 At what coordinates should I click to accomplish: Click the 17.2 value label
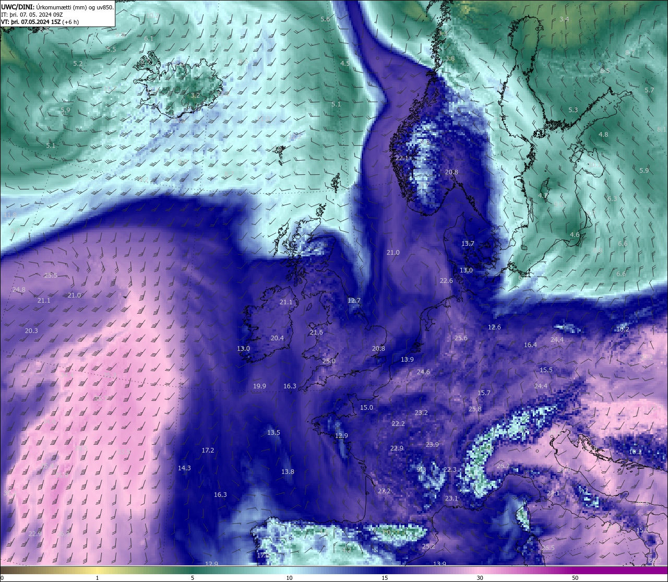pyautogui.click(x=208, y=450)
